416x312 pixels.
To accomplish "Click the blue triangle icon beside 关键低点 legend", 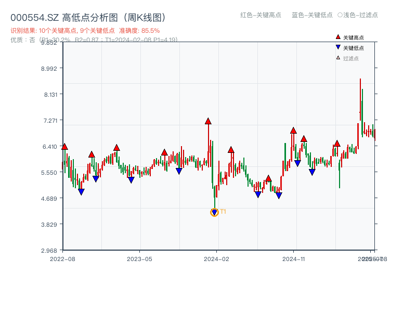I will [338, 47].
